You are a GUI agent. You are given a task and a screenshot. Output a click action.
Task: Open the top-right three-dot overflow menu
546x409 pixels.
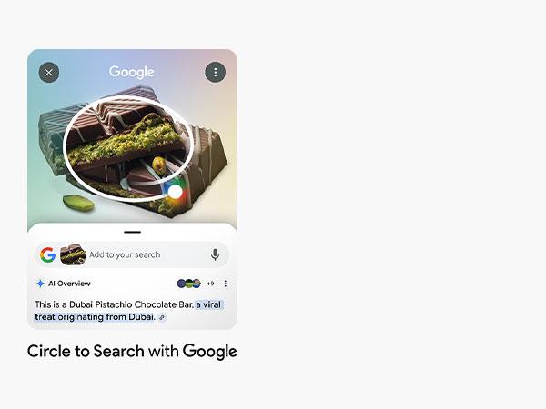point(215,73)
